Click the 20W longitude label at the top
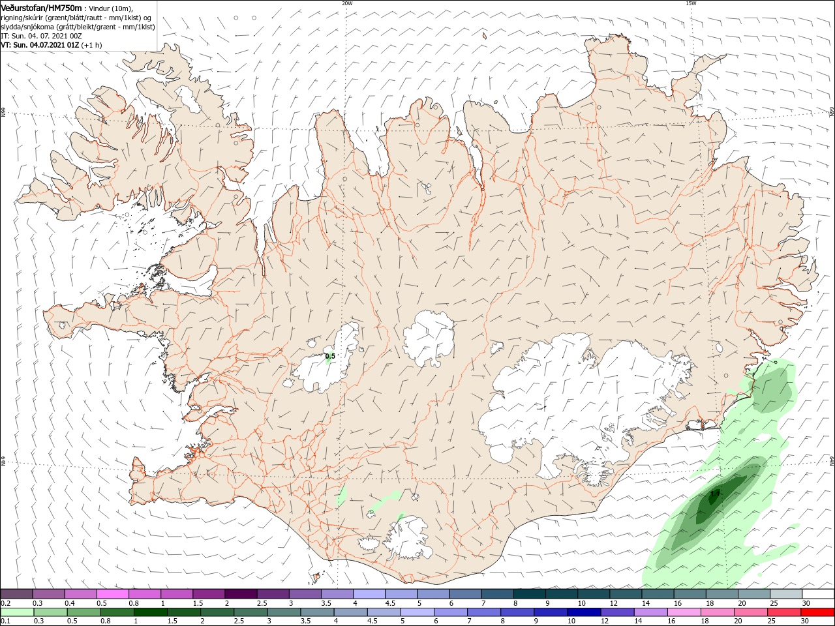Viewport: 835px width, 626px height. (347, 3)
